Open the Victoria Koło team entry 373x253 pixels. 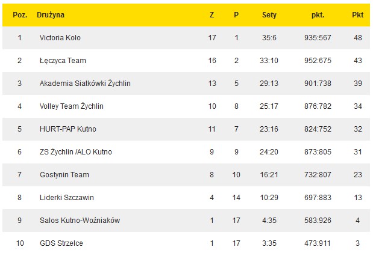click(x=60, y=38)
